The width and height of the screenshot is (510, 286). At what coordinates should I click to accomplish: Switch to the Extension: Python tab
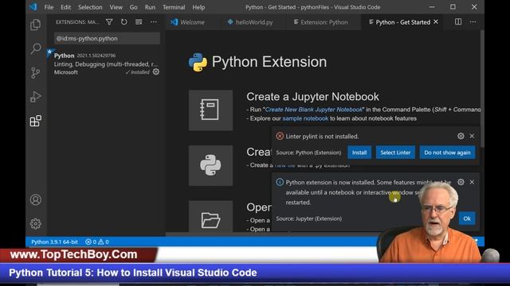tap(324, 22)
